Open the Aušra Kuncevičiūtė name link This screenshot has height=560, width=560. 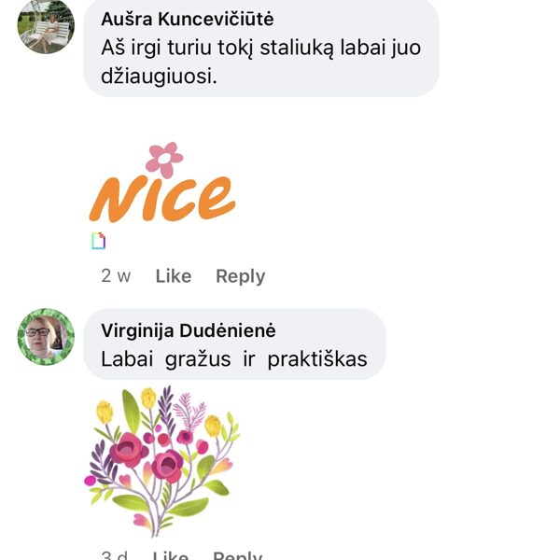(188, 19)
